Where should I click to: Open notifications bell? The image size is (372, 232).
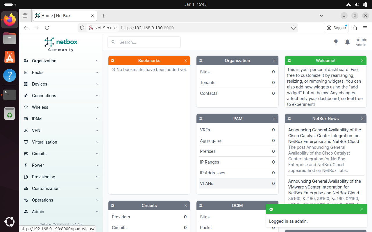pyautogui.click(x=347, y=42)
